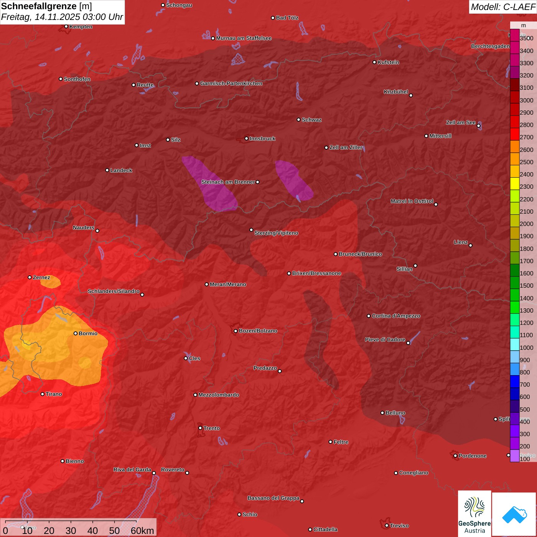Select the Innsbruck city label
The width and height of the screenshot is (537, 537).
coord(262,138)
